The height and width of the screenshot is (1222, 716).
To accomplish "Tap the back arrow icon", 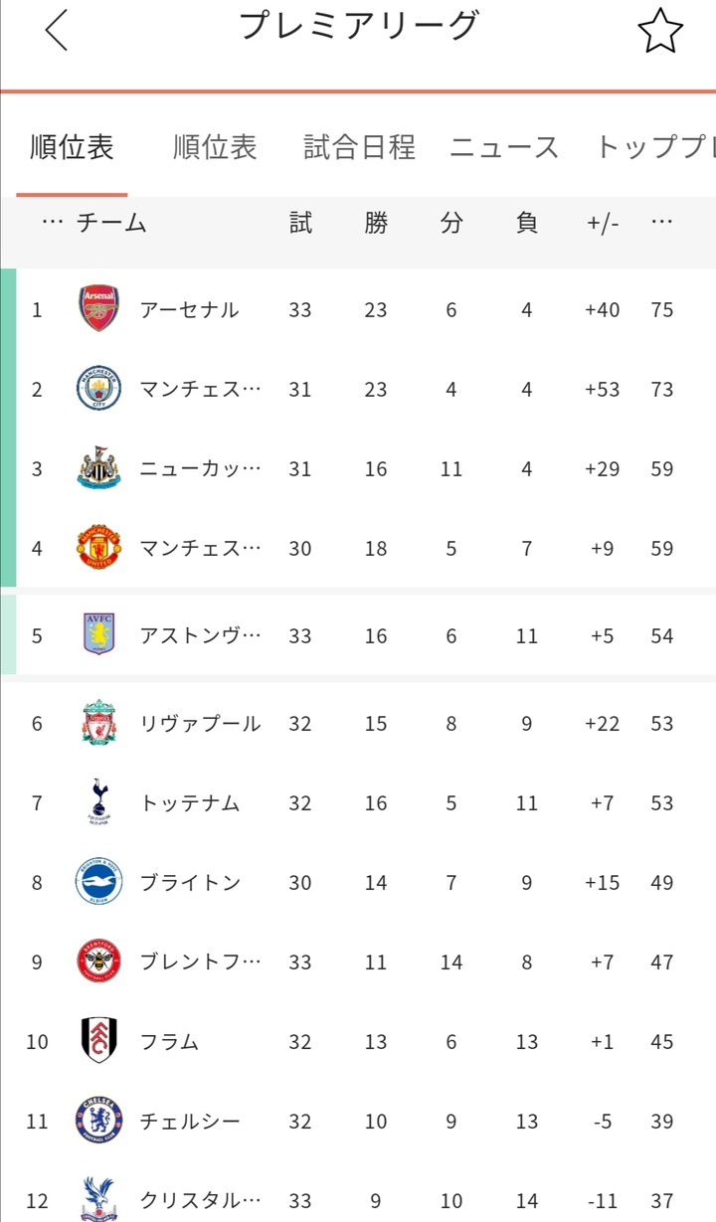I will point(57,30).
